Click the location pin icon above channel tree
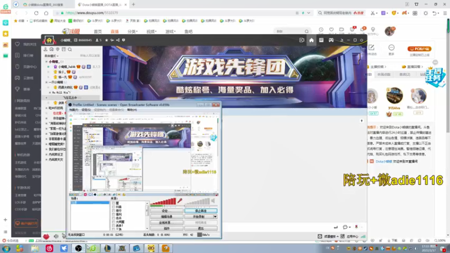Image resolution: width=450 pixels, height=253 pixels. (58, 49)
